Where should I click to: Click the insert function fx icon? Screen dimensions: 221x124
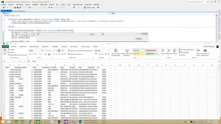tap(28, 61)
